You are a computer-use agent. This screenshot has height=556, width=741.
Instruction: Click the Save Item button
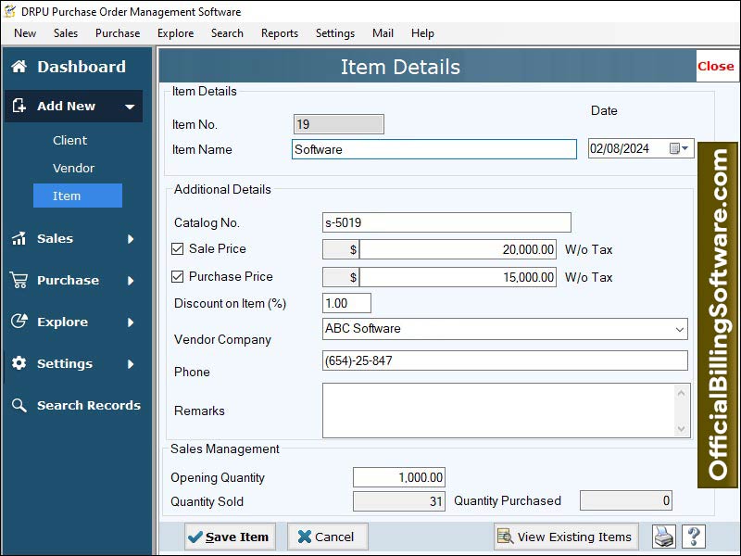coord(229,536)
